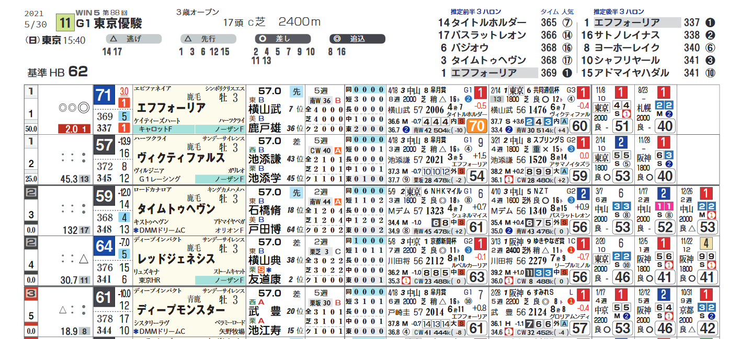The height and width of the screenshot is (339, 741).
Task: Click pink 1 1 position boxes in タイムトゥヘヴン's 1/17 run
Action: click(x=664, y=206)
